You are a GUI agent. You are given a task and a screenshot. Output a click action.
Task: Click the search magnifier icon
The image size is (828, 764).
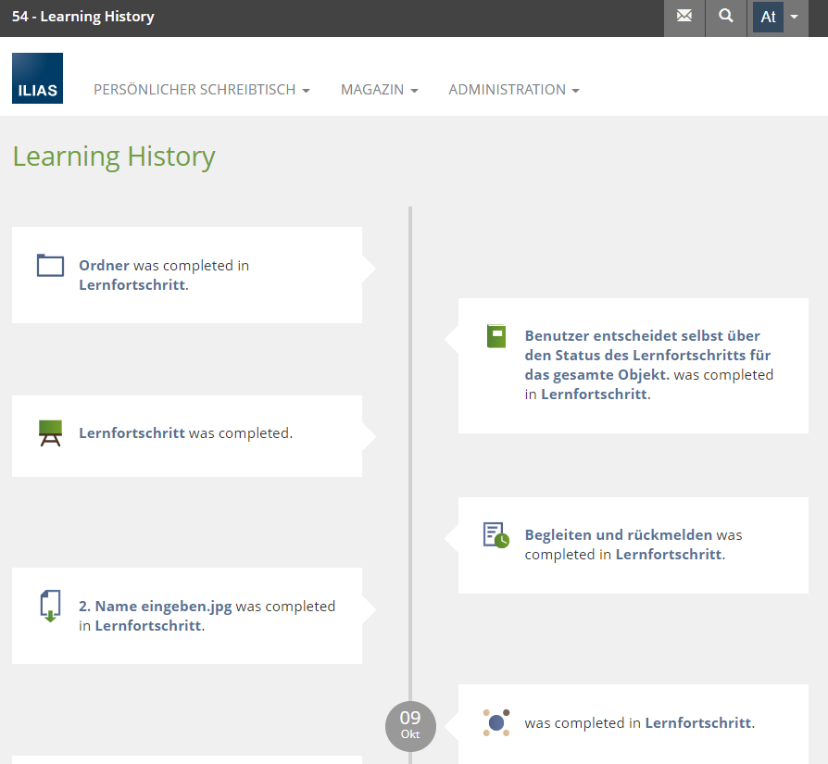(x=726, y=17)
